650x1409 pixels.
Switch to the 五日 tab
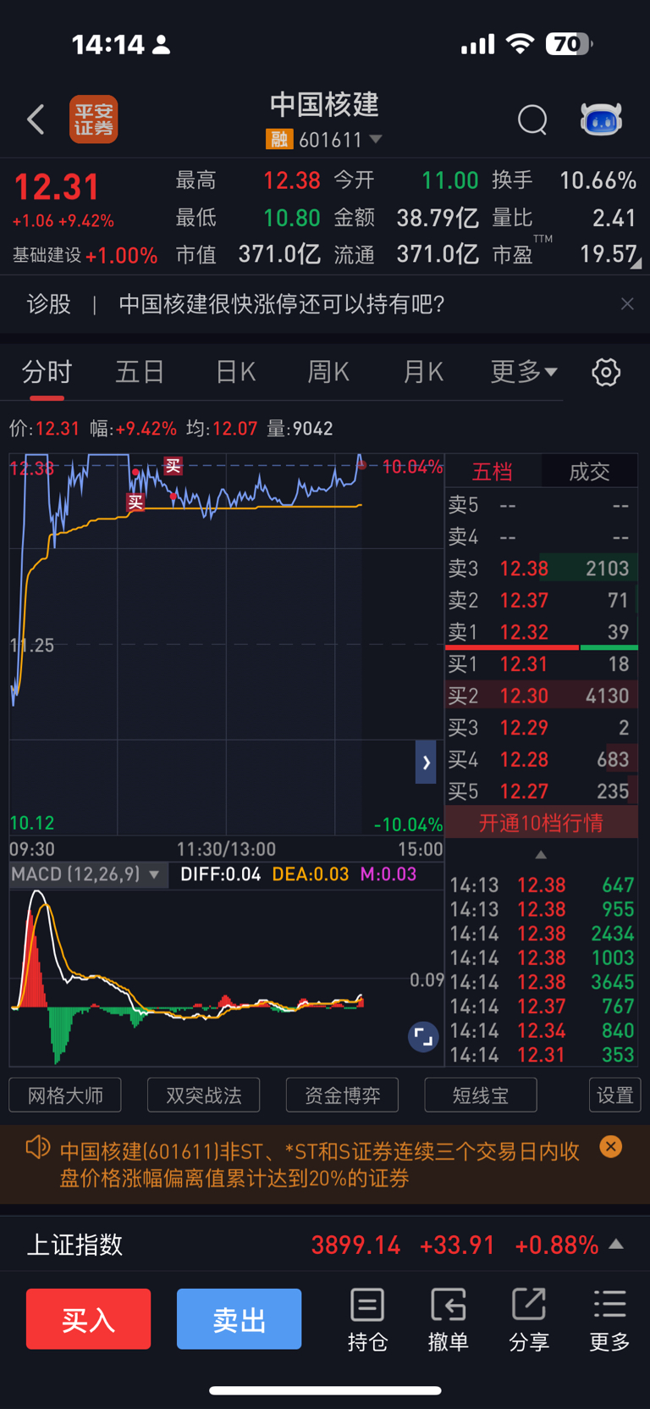[140, 372]
